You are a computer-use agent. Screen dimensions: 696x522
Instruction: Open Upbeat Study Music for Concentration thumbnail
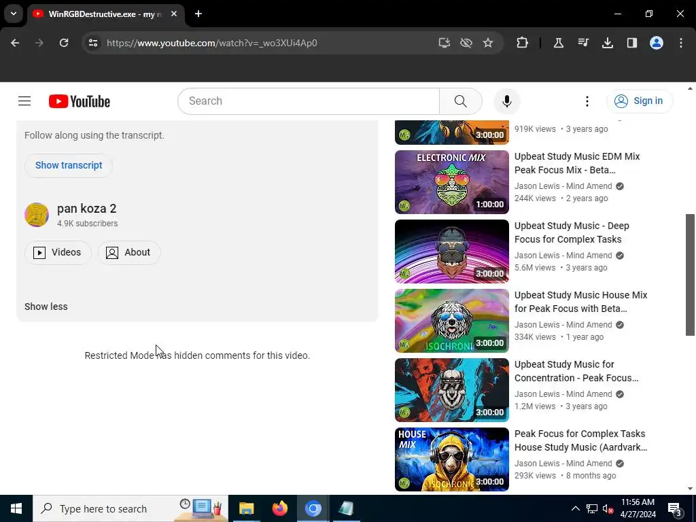pyautogui.click(x=451, y=389)
